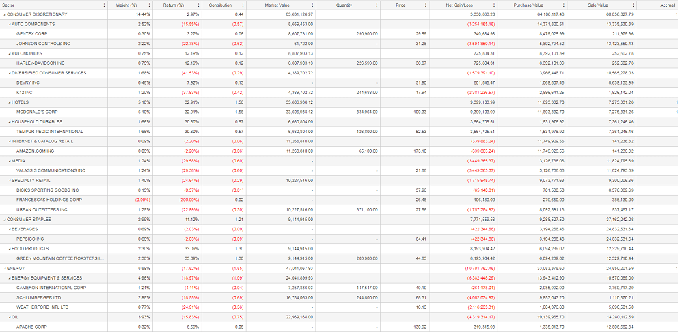Collapse INTERNET & CATALOG RETAIL group
The height and width of the screenshot is (332, 678).
pyautogui.click(x=10, y=141)
